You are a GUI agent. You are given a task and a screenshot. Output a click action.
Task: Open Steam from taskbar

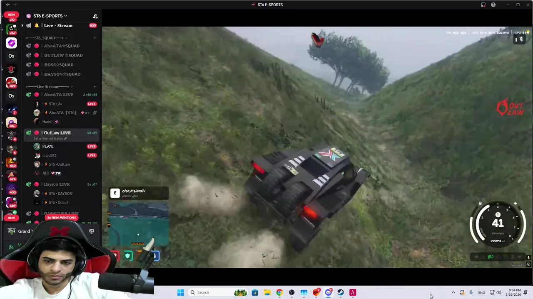click(x=341, y=292)
